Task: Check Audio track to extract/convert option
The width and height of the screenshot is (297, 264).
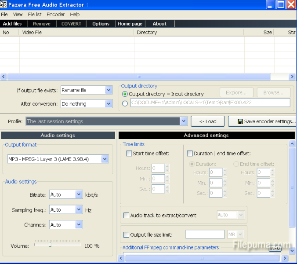Action: tap(127, 215)
